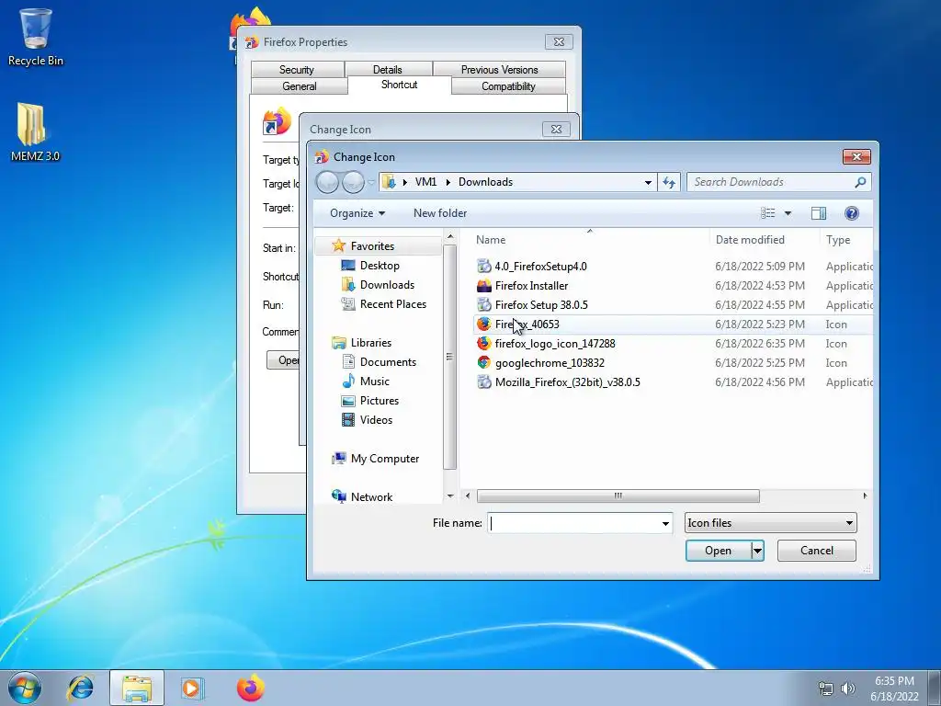
Task: Open Recent Places in the sidebar
Action: (x=392, y=303)
